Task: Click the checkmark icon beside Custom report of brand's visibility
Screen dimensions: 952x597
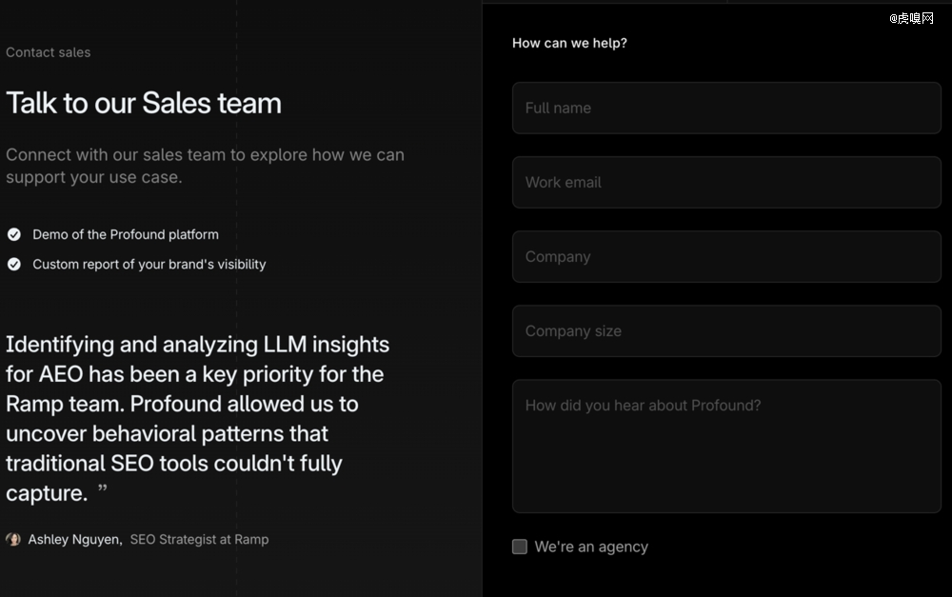Action: coord(14,264)
